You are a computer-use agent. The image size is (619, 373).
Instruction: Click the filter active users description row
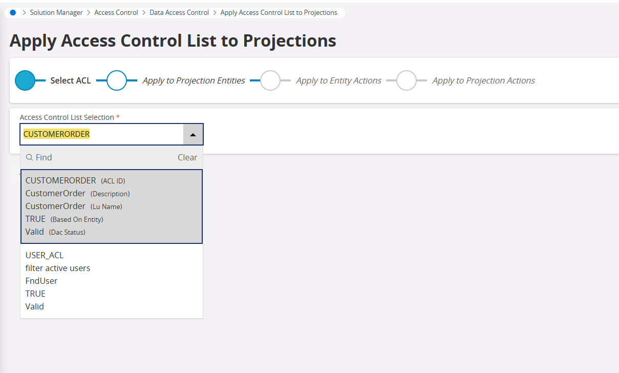coord(57,267)
